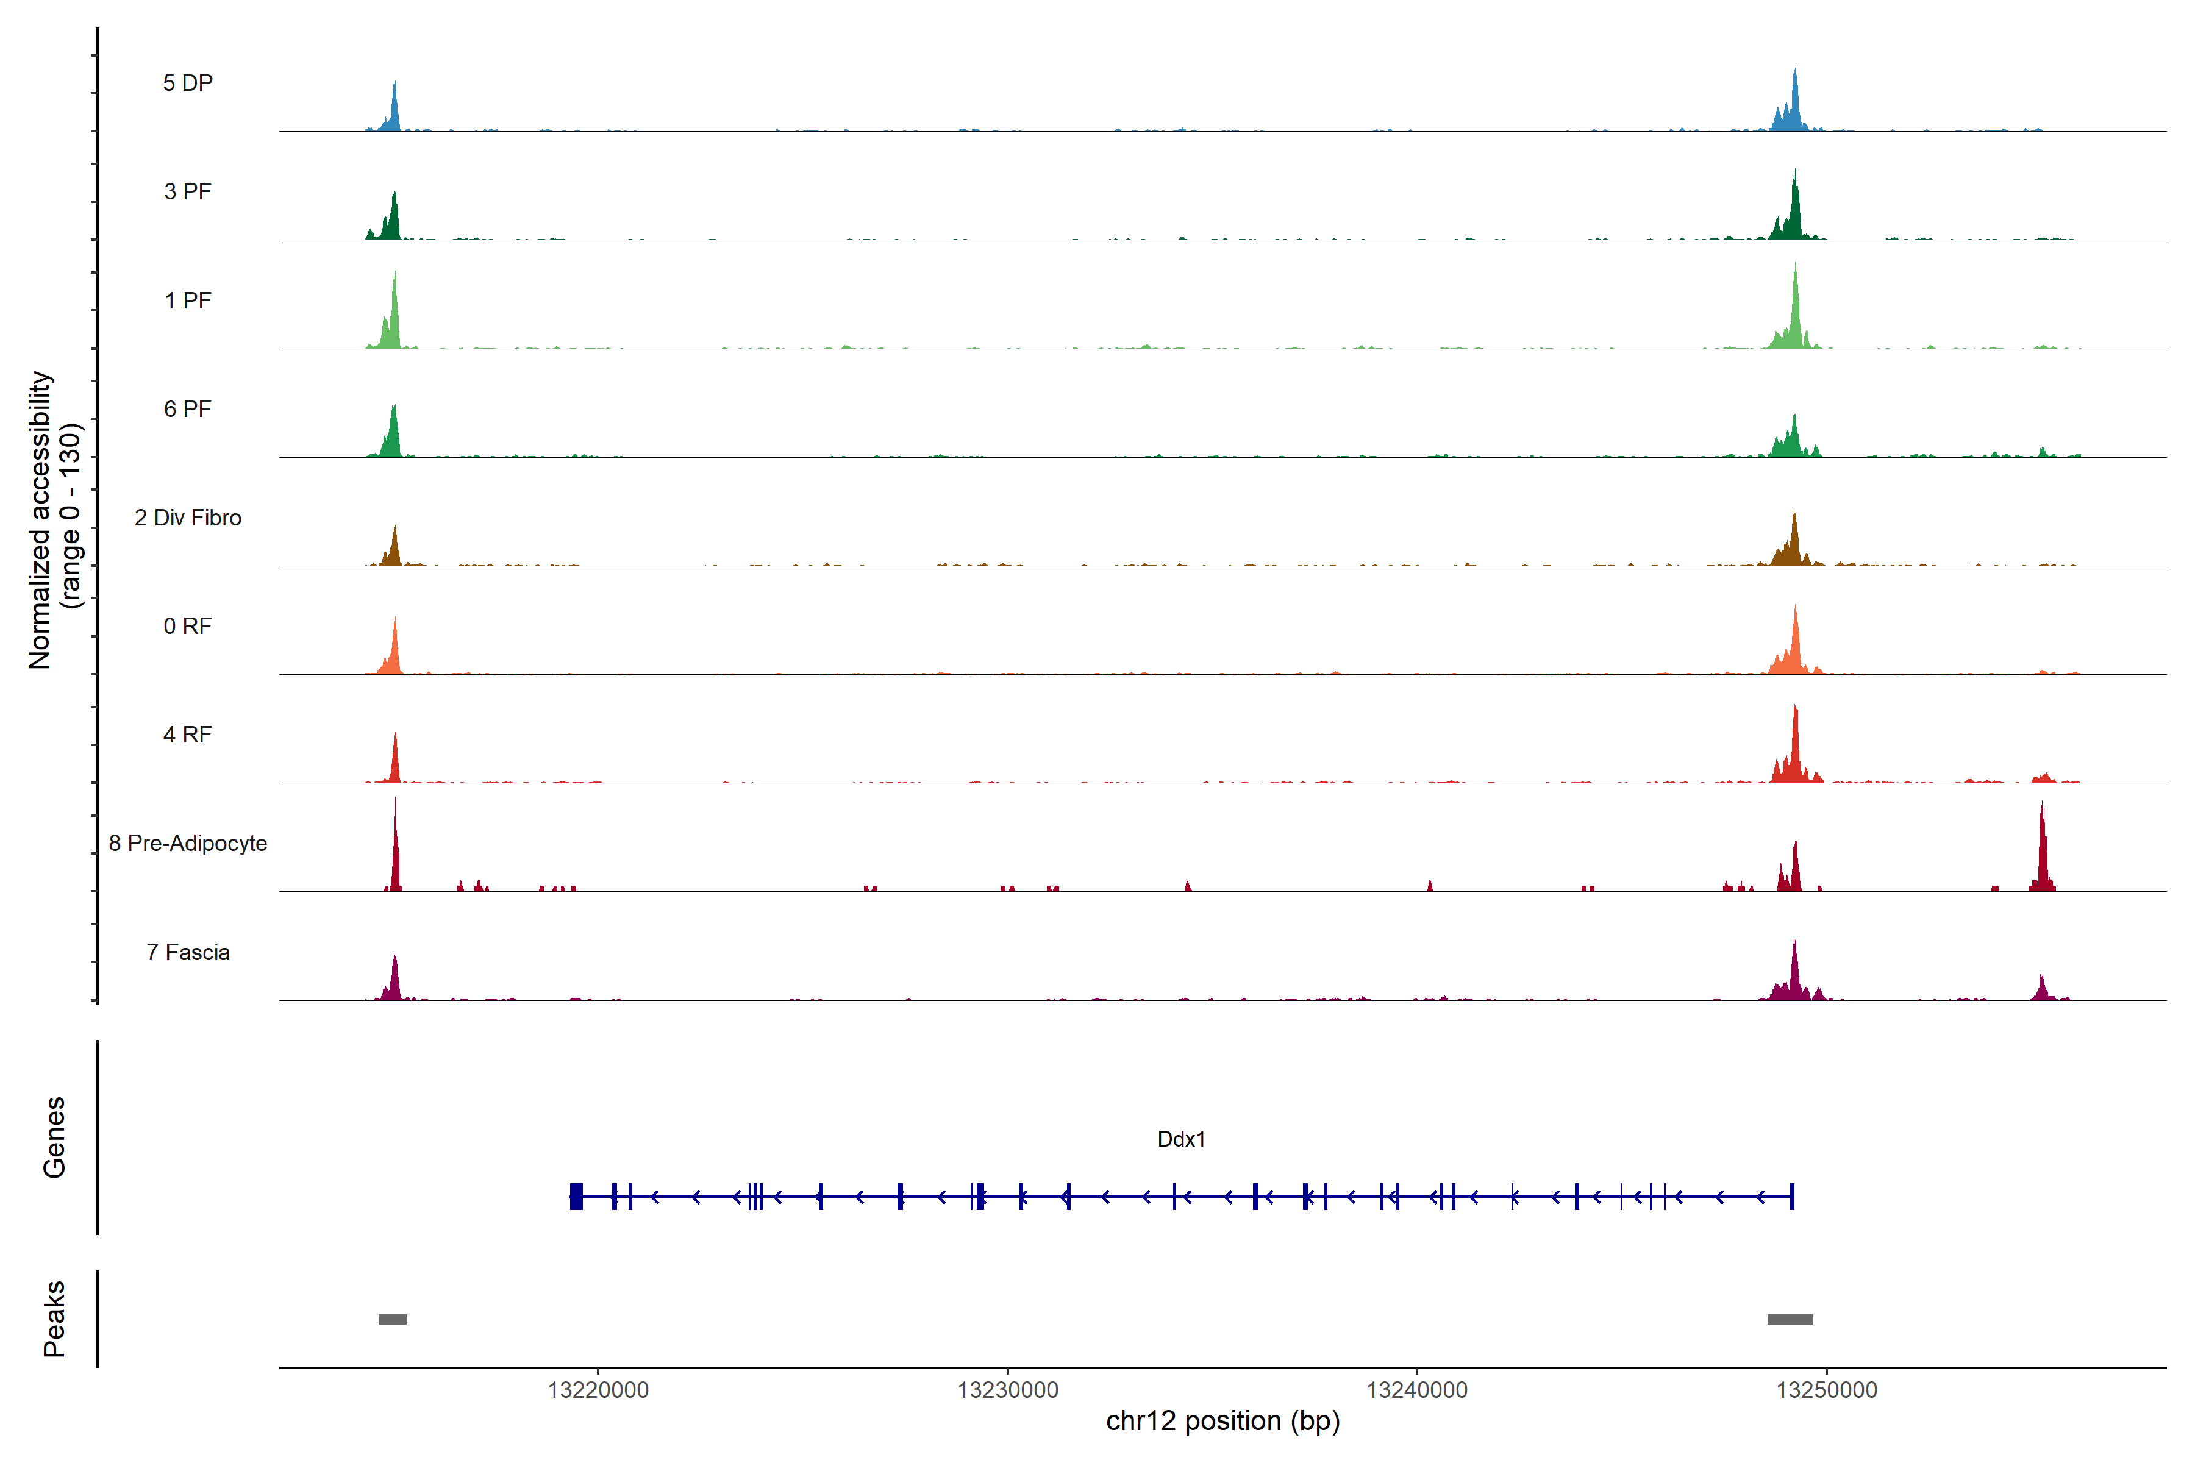Click the 13230000 axis tick label
The width and height of the screenshot is (2195, 1463).
1008,1390
